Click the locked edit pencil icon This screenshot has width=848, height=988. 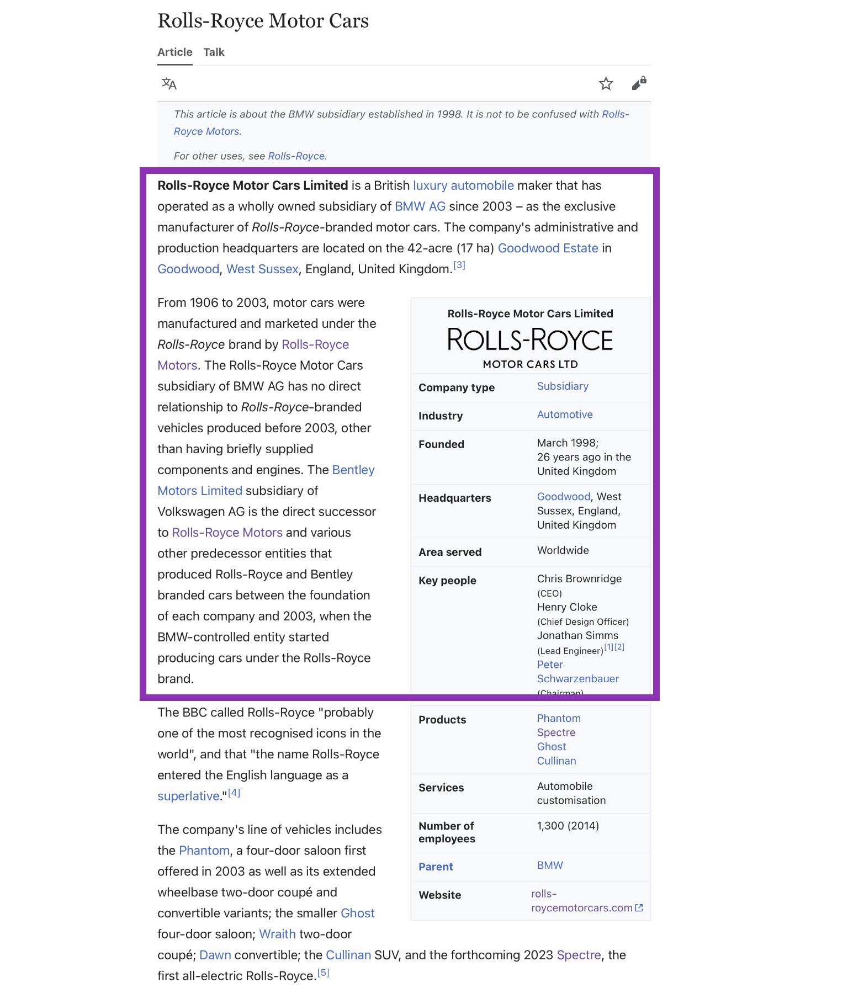point(639,84)
